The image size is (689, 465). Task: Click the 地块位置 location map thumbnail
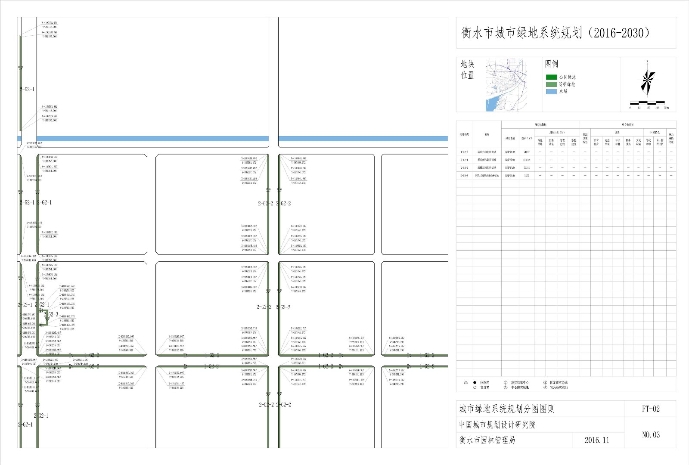(506, 85)
